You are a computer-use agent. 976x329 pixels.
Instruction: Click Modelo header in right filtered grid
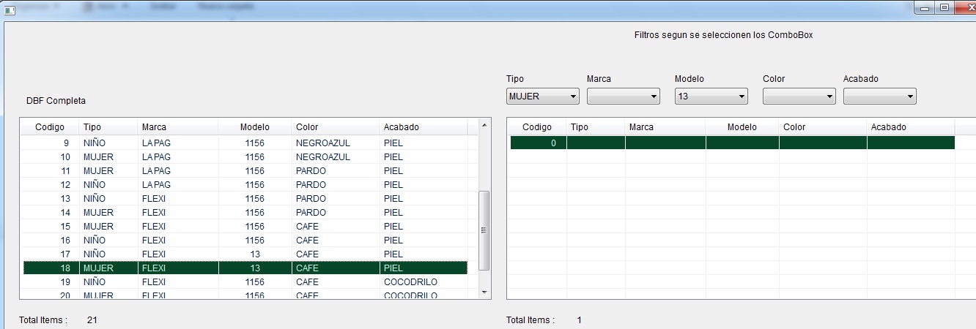point(742,127)
